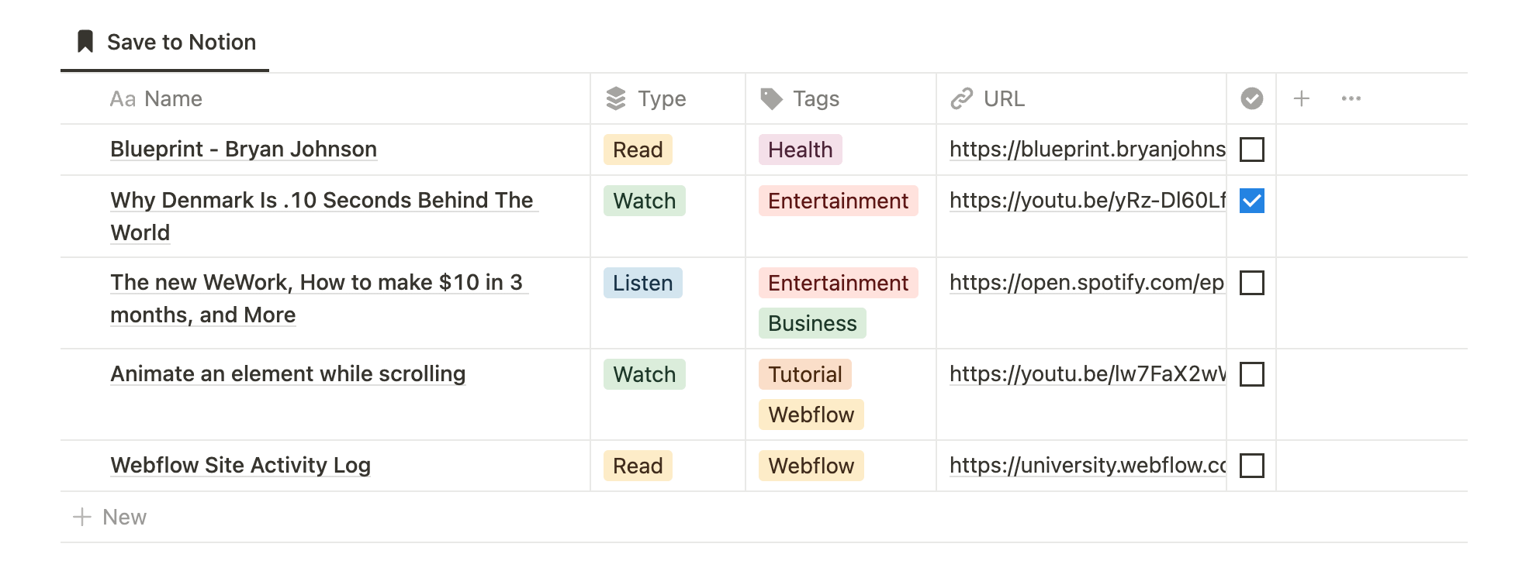
Task: Click the Watch type tag in Animate row
Action: (x=645, y=374)
